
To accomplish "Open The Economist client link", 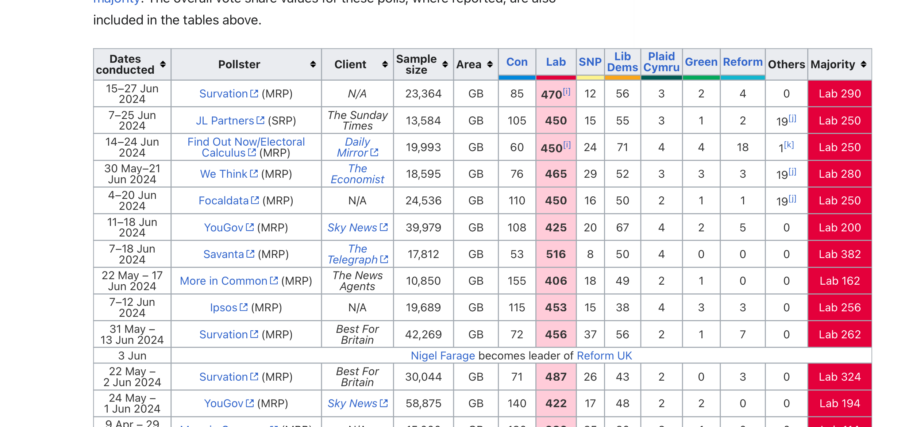I will [357, 174].
